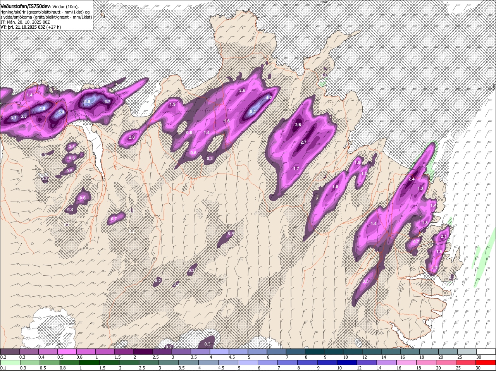Select the 0.1 pale green swatch in the green-to-red legend

[x=10, y=363]
